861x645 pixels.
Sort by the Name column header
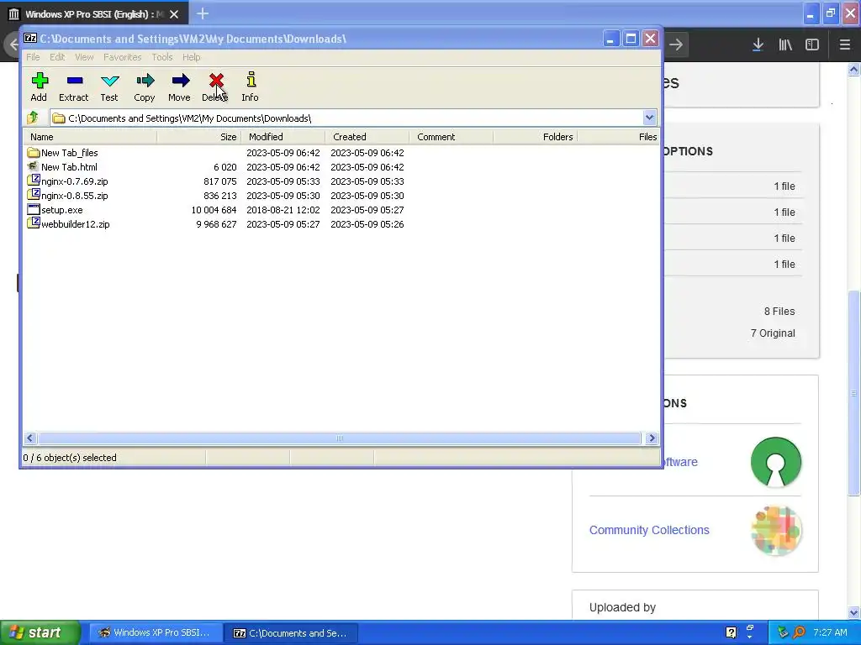90,137
